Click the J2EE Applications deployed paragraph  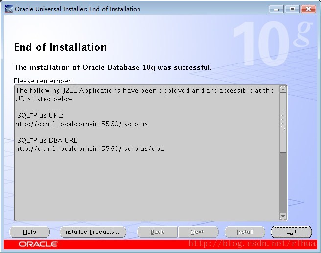pos(144,95)
